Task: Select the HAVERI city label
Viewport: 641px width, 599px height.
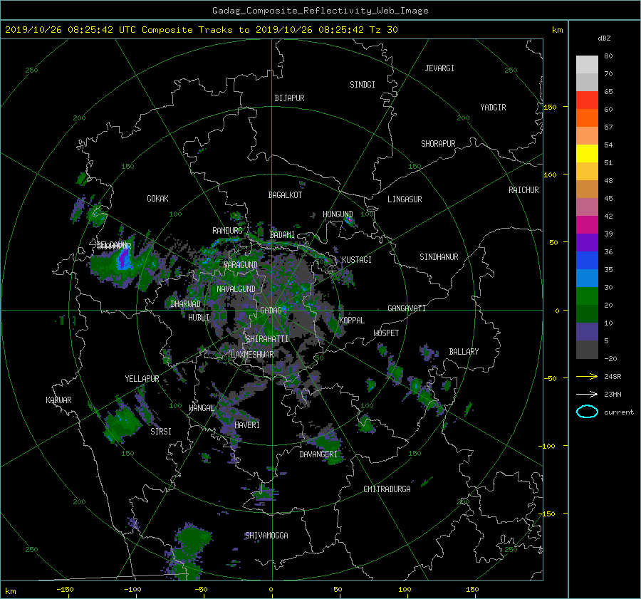Action: pos(247,425)
